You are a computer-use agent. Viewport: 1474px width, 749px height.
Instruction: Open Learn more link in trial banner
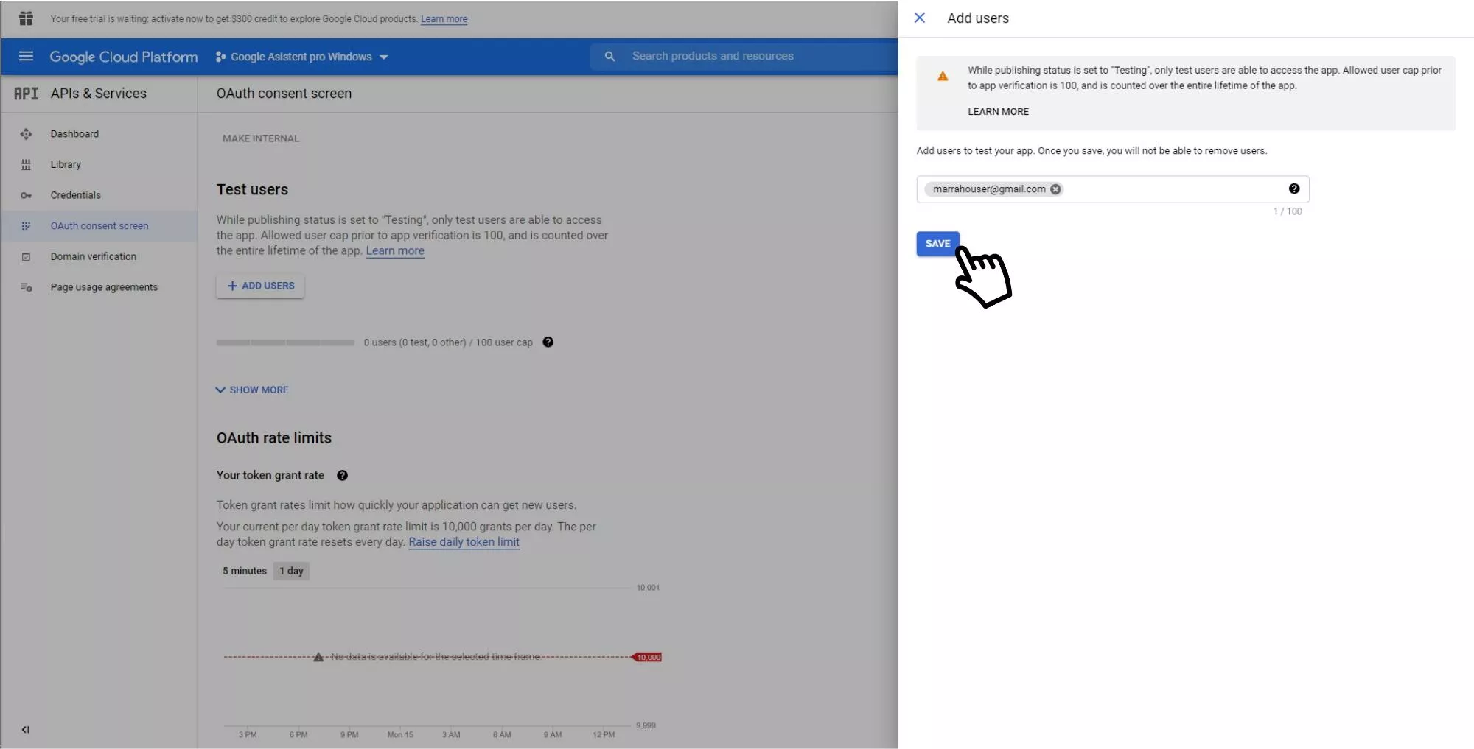444,19
